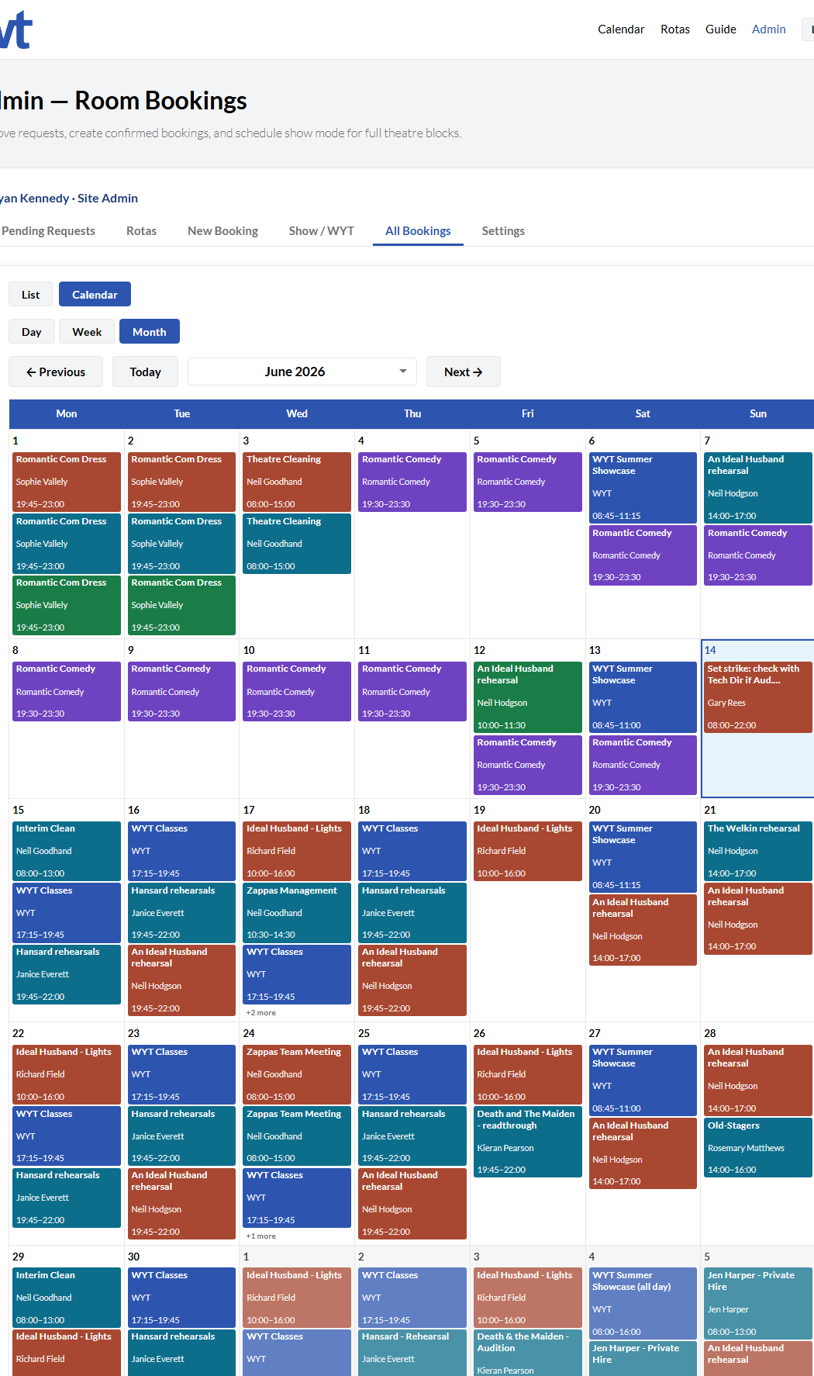Open Zappas Management event on June 17
814x1376 pixels.
[x=297, y=913]
